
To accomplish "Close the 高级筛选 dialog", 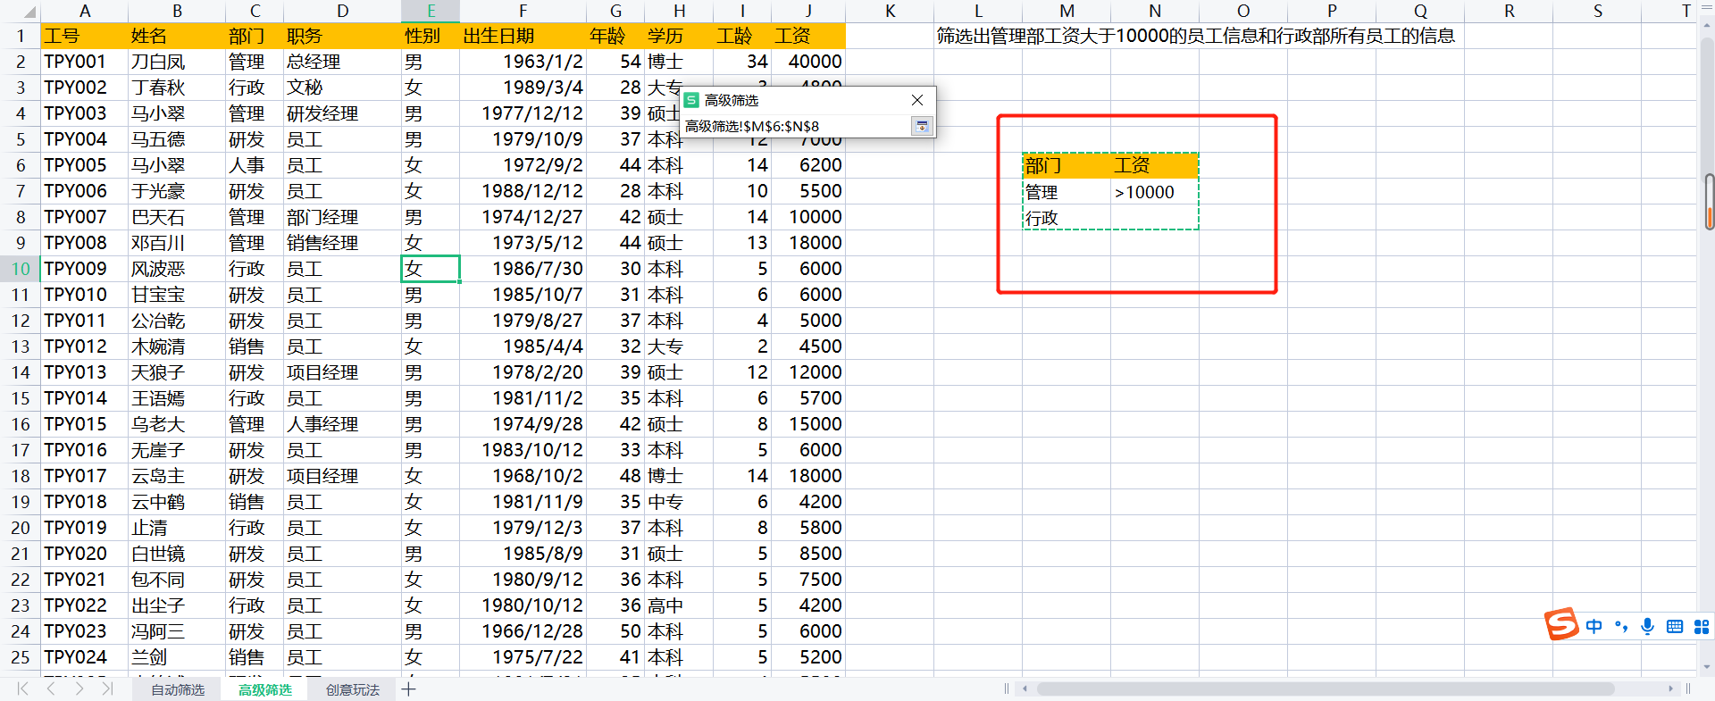I will (917, 100).
